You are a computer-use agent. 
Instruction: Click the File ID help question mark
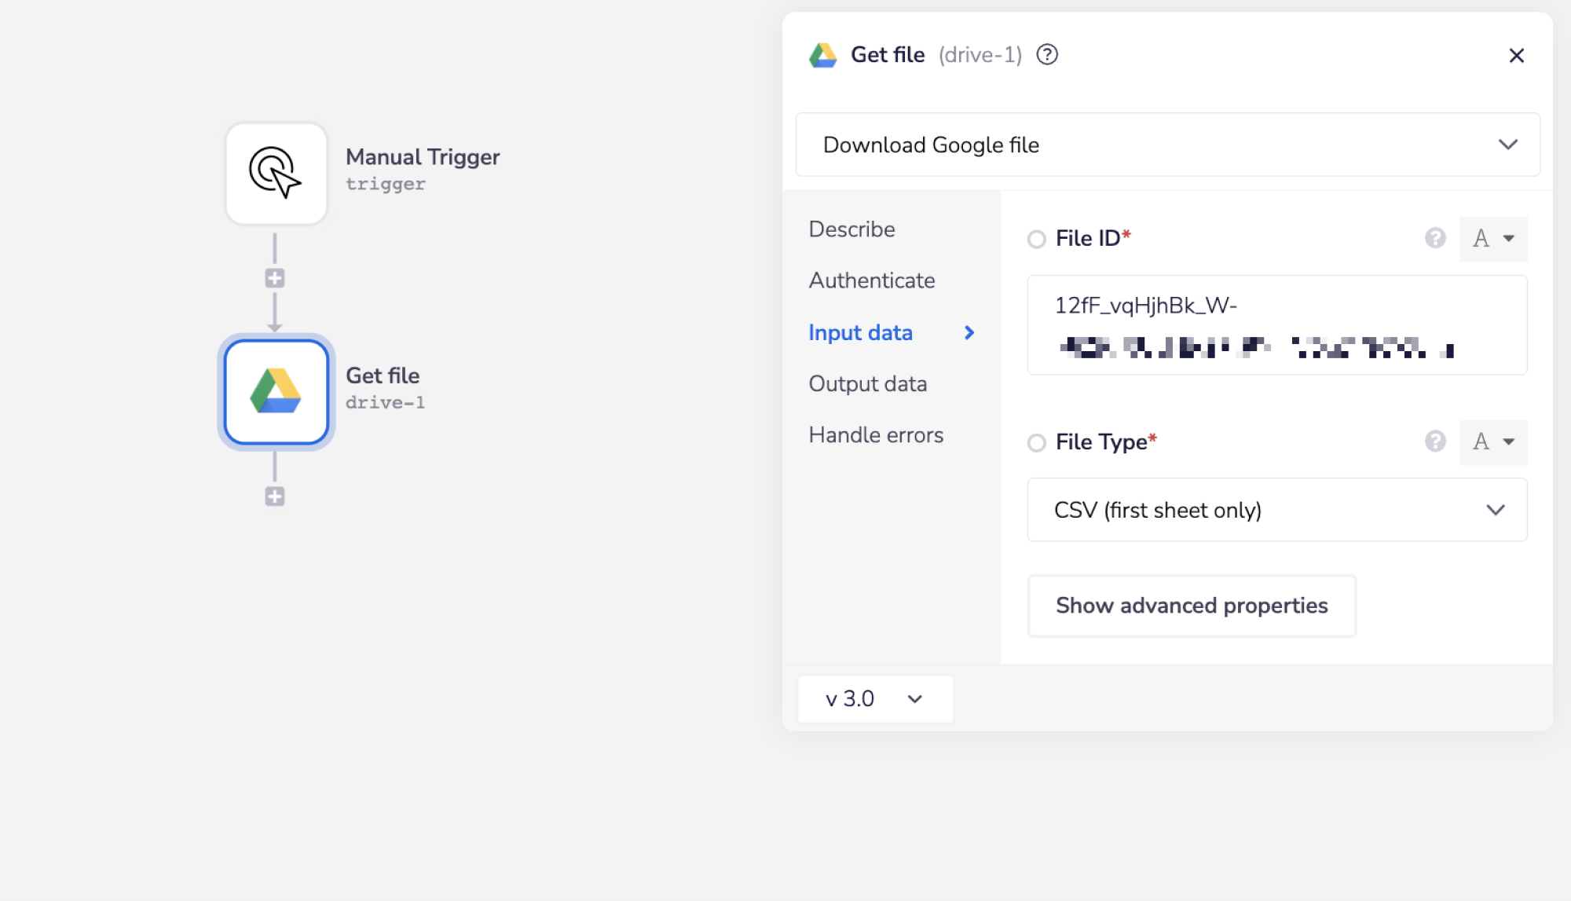[x=1434, y=238]
